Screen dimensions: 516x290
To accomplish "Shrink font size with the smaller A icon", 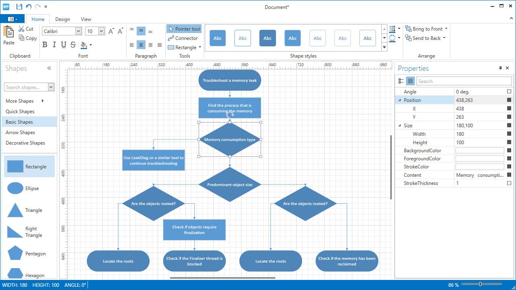I will tap(121, 31).
